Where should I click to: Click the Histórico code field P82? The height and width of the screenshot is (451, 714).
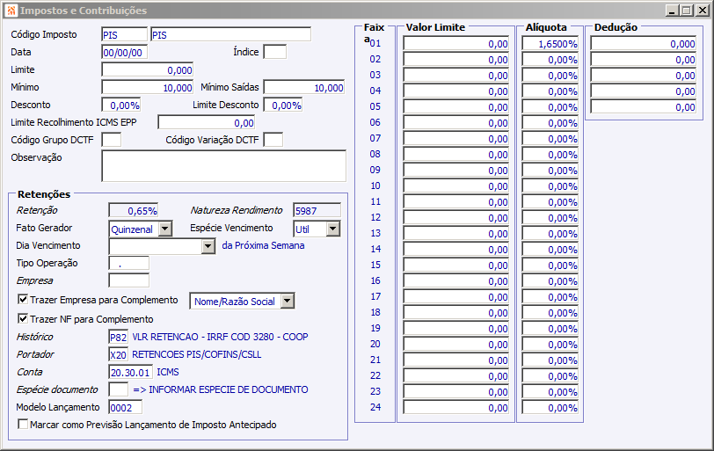tap(119, 338)
